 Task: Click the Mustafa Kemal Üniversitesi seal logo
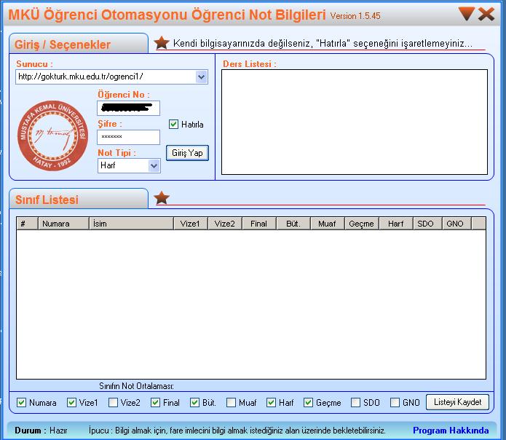click(x=52, y=135)
